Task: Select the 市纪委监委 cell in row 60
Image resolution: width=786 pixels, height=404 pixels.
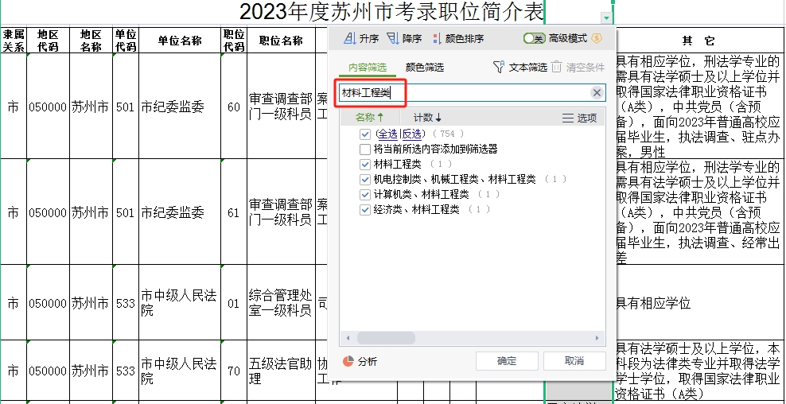Action: click(x=180, y=107)
